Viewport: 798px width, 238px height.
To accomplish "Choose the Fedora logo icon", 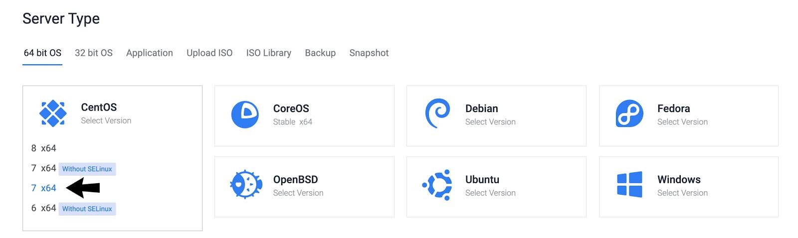I will (629, 114).
